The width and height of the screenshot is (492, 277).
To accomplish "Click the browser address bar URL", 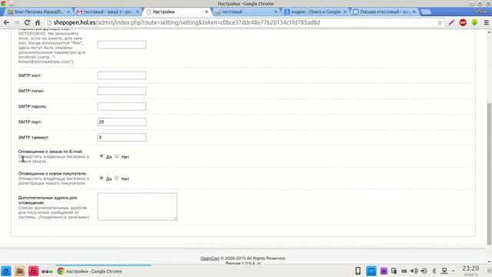I will (x=186, y=22).
